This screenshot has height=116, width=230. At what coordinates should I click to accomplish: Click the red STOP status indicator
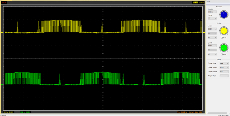pos(4,2)
